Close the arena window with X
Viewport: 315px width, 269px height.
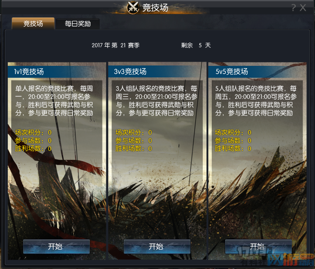(x=303, y=8)
